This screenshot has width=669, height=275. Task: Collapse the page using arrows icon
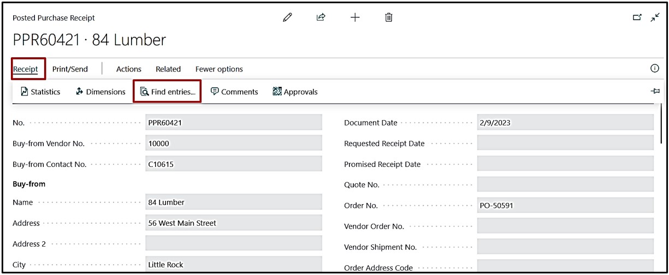[x=655, y=17]
